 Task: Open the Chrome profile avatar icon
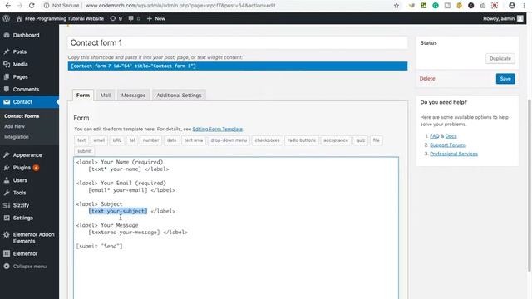coord(512,6)
